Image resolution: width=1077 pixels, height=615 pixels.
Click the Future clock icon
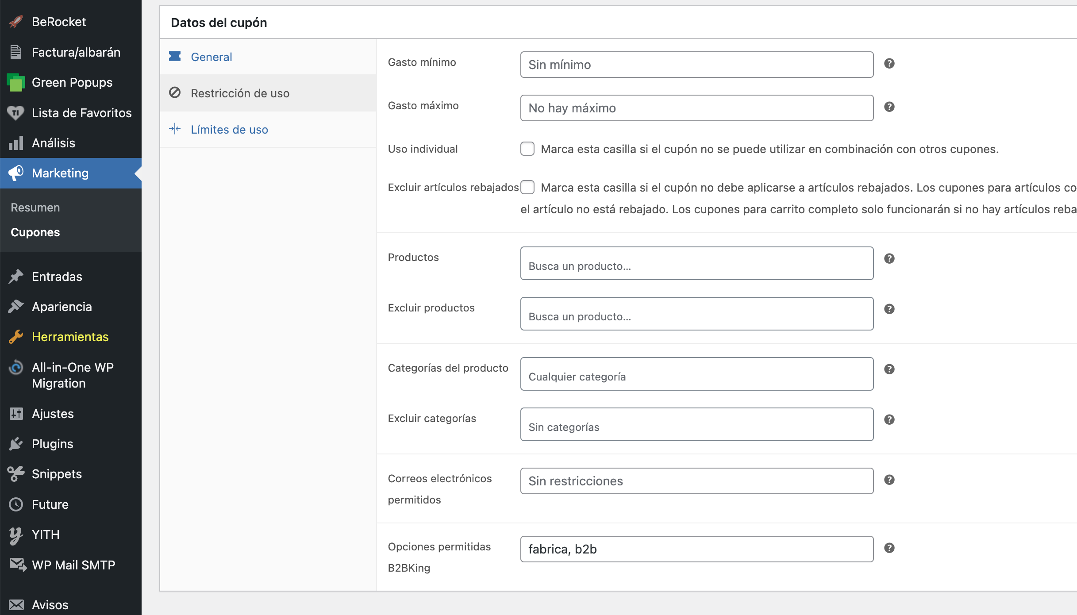point(16,504)
